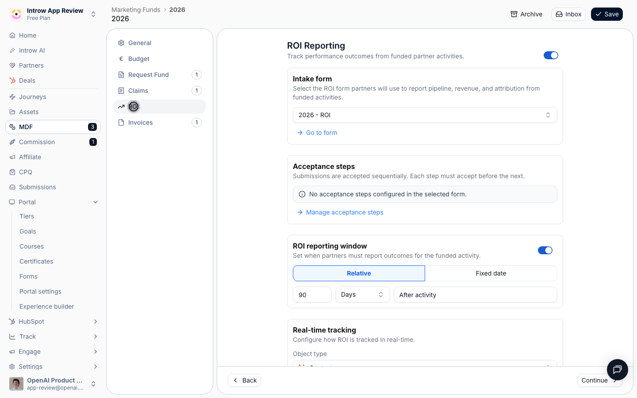Image resolution: width=637 pixels, height=398 pixels.
Task: Open Courses under Portal
Action: (31, 246)
